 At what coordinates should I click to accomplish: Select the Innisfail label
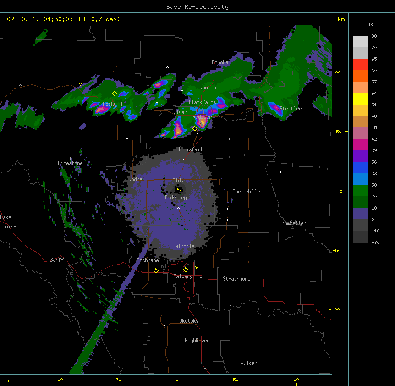190,149
